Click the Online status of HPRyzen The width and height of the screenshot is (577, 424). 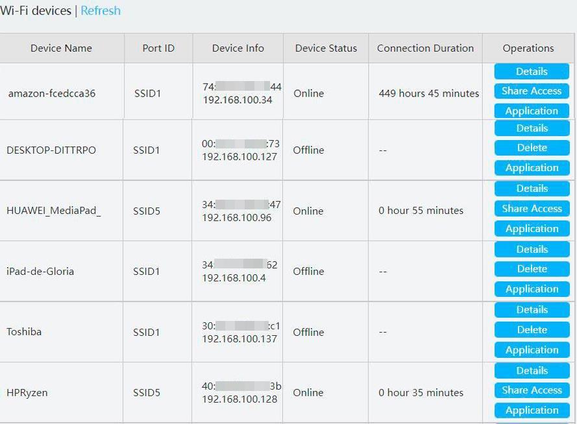coord(308,392)
